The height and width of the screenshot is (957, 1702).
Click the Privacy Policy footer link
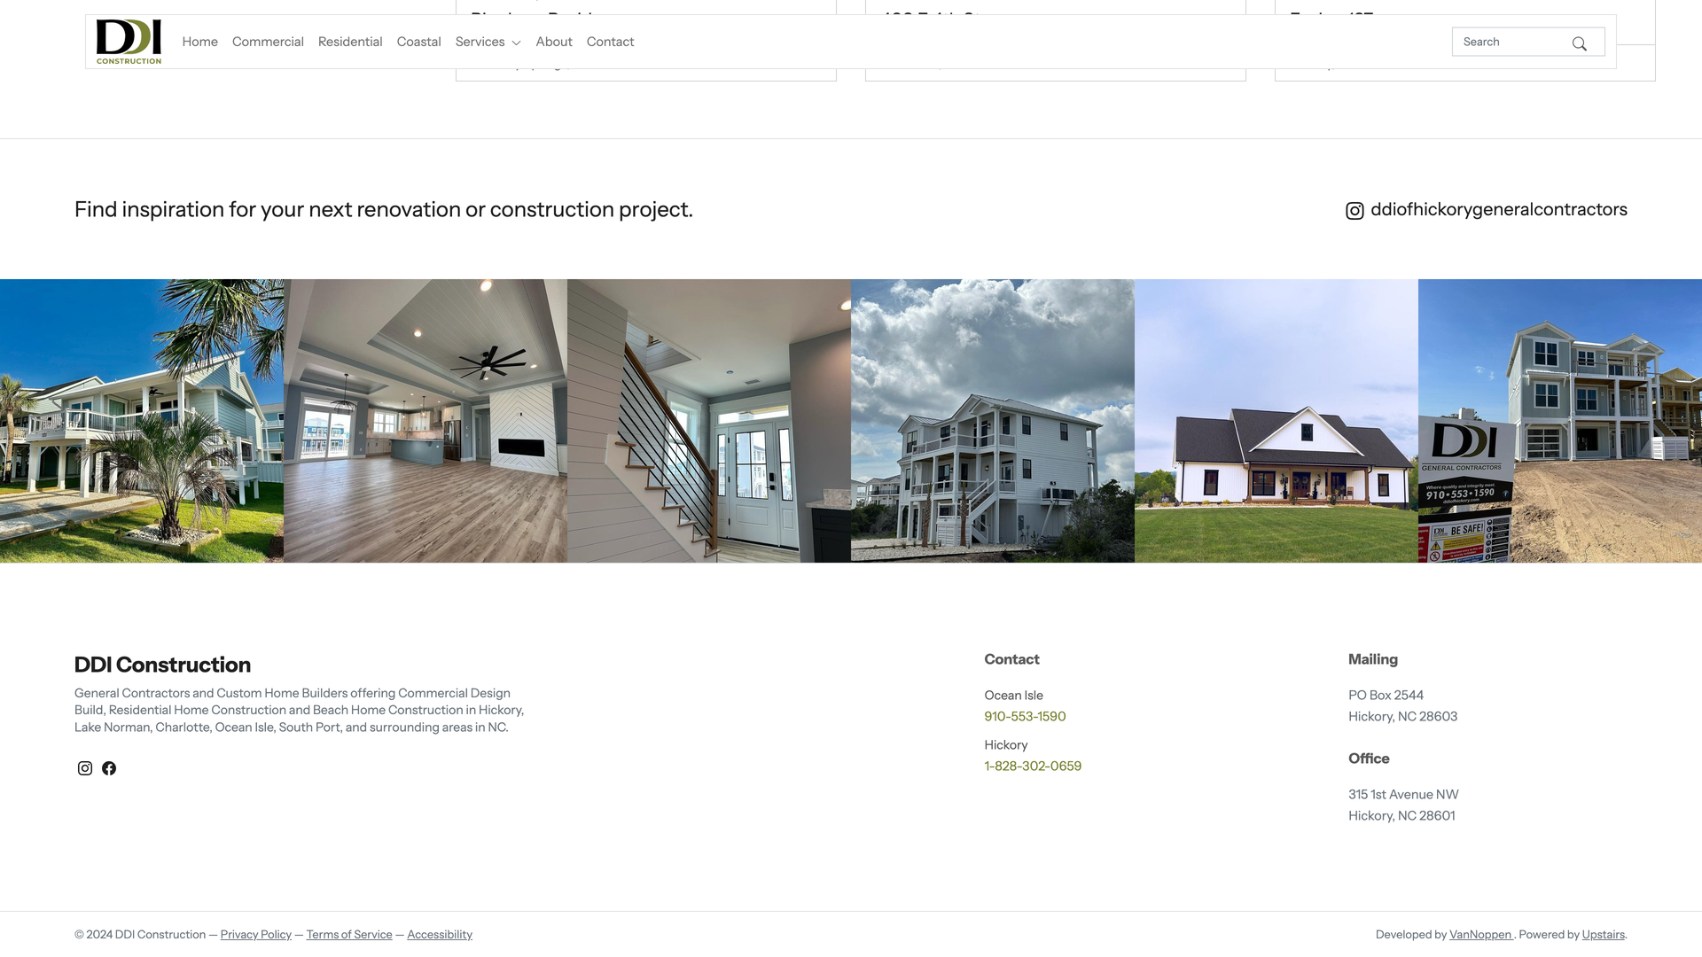[254, 935]
